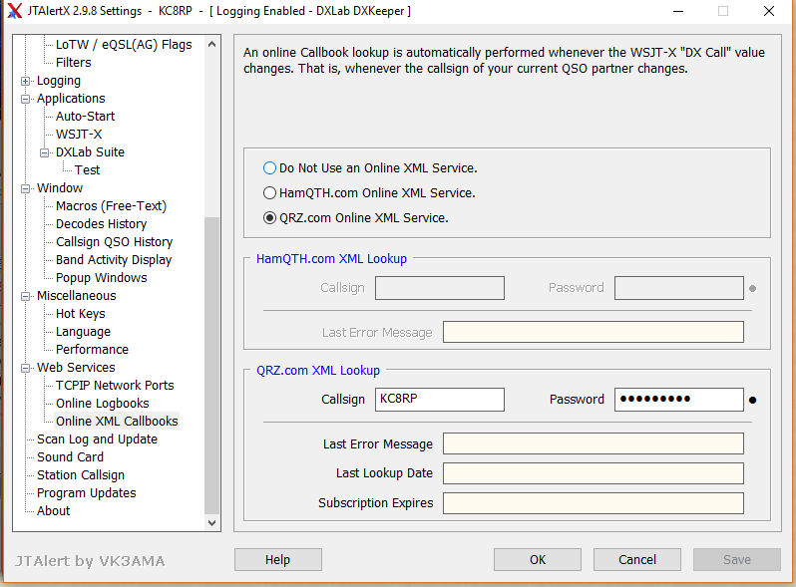Screen dimensions: 796x587
Task: Reveal the QRZ.com password using the dot icon
Action: coord(752,401)
